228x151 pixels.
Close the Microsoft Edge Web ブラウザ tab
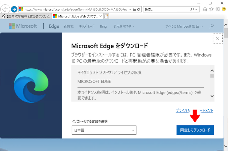tap(101, 16)
